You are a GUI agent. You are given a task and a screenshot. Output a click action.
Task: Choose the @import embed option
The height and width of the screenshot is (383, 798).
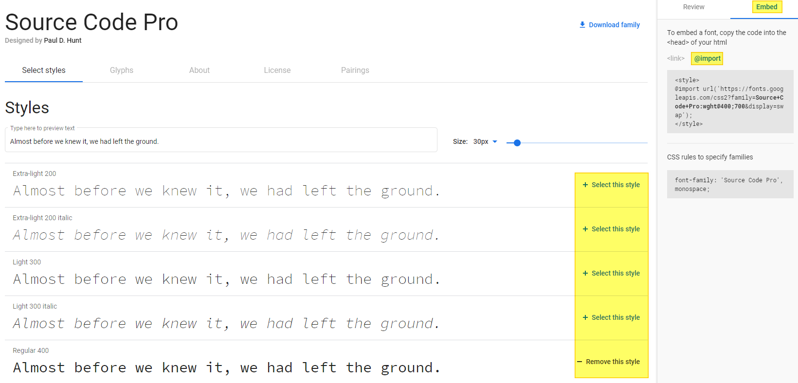point(707,58)
